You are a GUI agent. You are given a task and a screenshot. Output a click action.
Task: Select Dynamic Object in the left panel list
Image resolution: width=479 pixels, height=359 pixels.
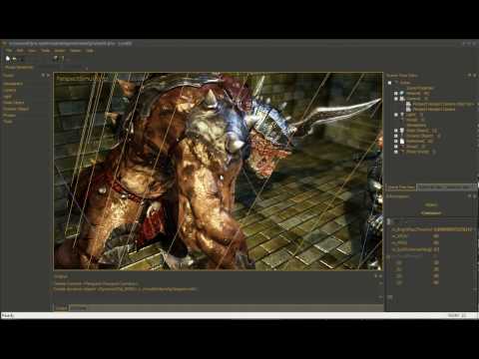click(x=16, y=109)
